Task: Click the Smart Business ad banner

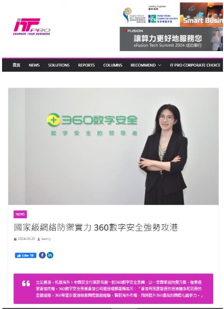Action: [x=201, y=14]
